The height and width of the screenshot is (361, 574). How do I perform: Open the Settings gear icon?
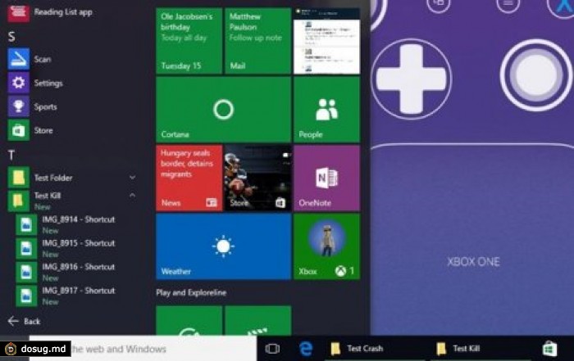tap(18, 83)
